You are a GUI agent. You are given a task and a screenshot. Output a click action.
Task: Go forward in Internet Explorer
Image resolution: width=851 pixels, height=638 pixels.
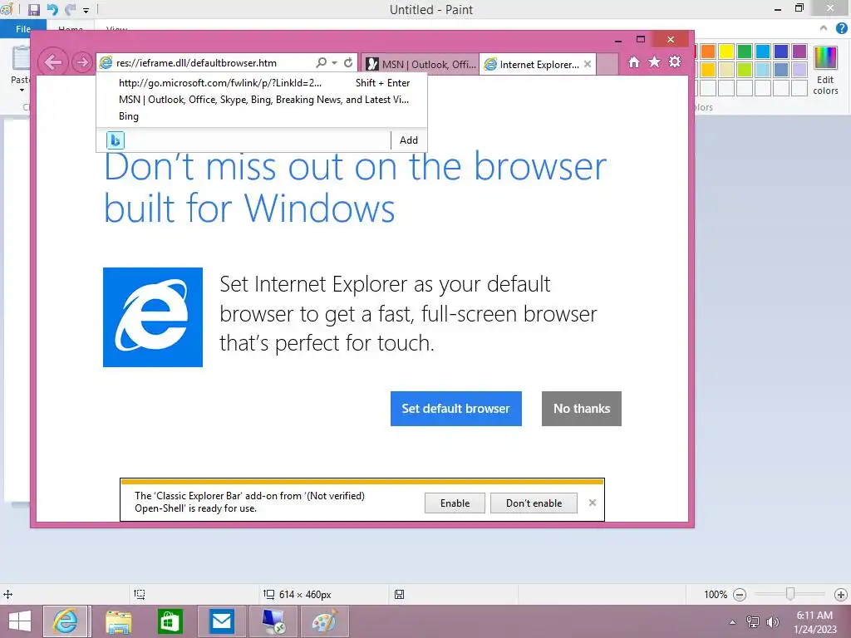[82, 62]
